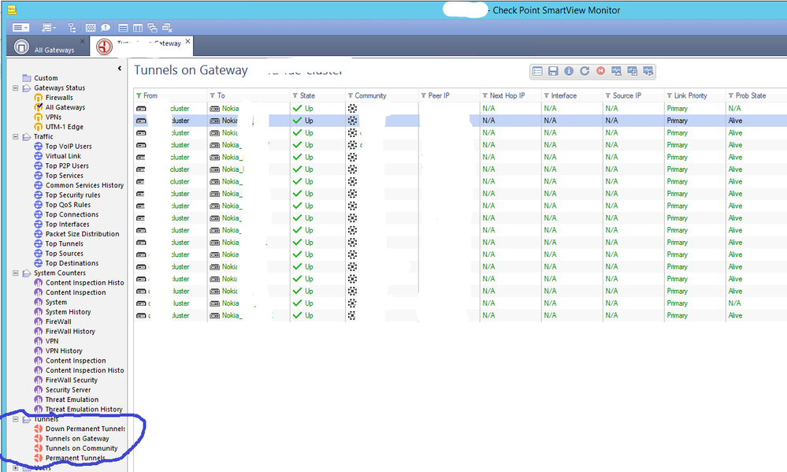This screenshot has height=472, width=787.
Task: Open the alerts speech-bubble icon
Action: point(106,28)
